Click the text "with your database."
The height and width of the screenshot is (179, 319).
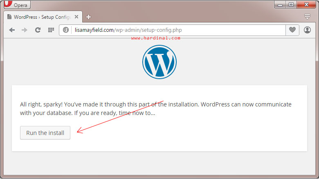(46, 113)
